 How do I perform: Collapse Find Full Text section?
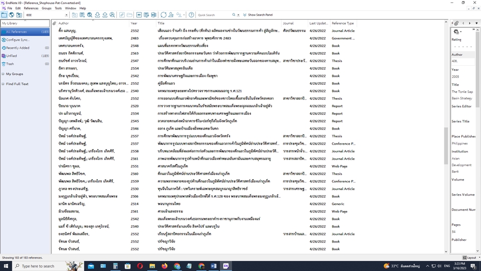click(x=3, y=84)
